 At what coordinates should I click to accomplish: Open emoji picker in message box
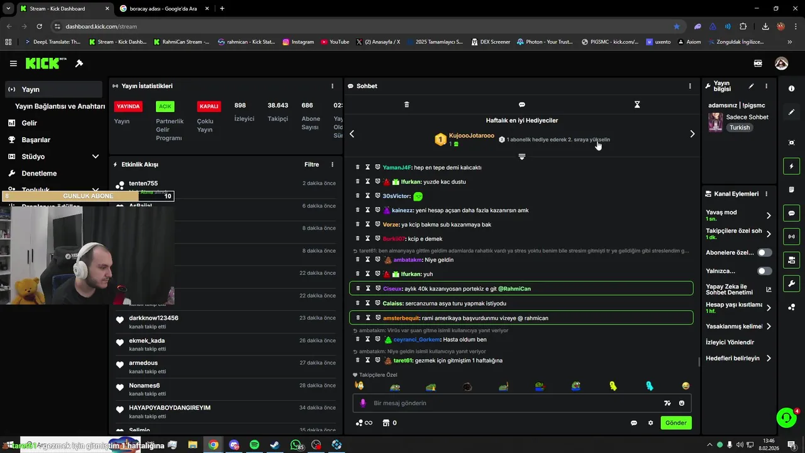tap(682, 403)
